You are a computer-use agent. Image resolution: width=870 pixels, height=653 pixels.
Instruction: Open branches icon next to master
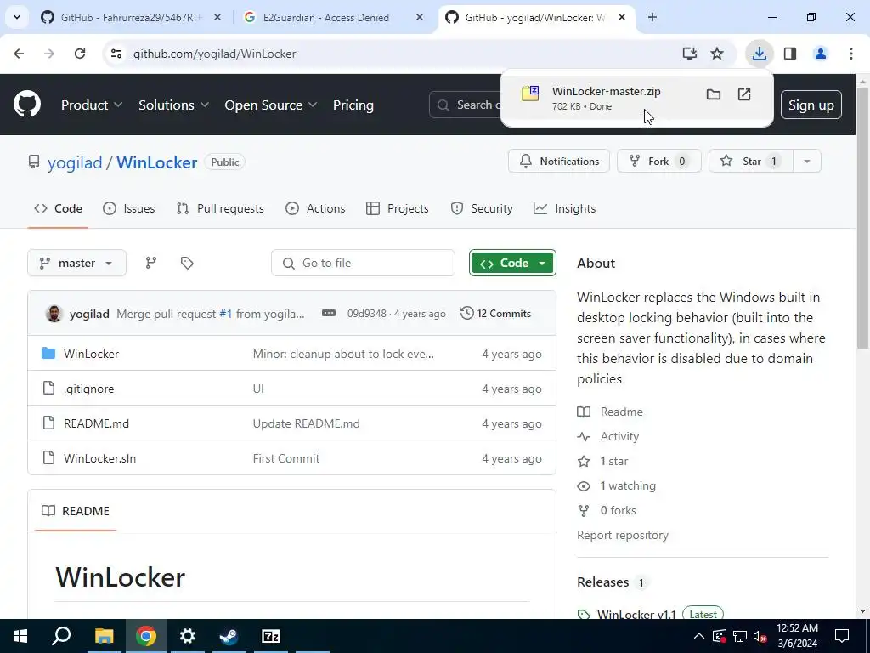[151, 263]
